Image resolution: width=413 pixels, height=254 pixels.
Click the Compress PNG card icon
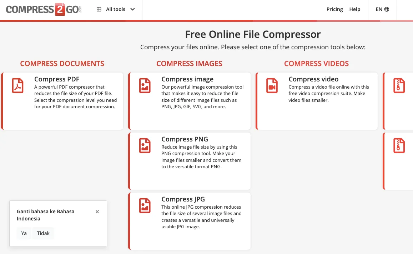[x=145, y=146]
